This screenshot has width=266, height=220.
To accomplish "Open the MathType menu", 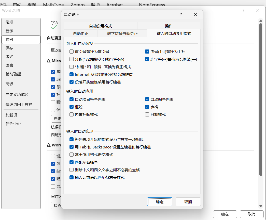I will tap(53, 4).
